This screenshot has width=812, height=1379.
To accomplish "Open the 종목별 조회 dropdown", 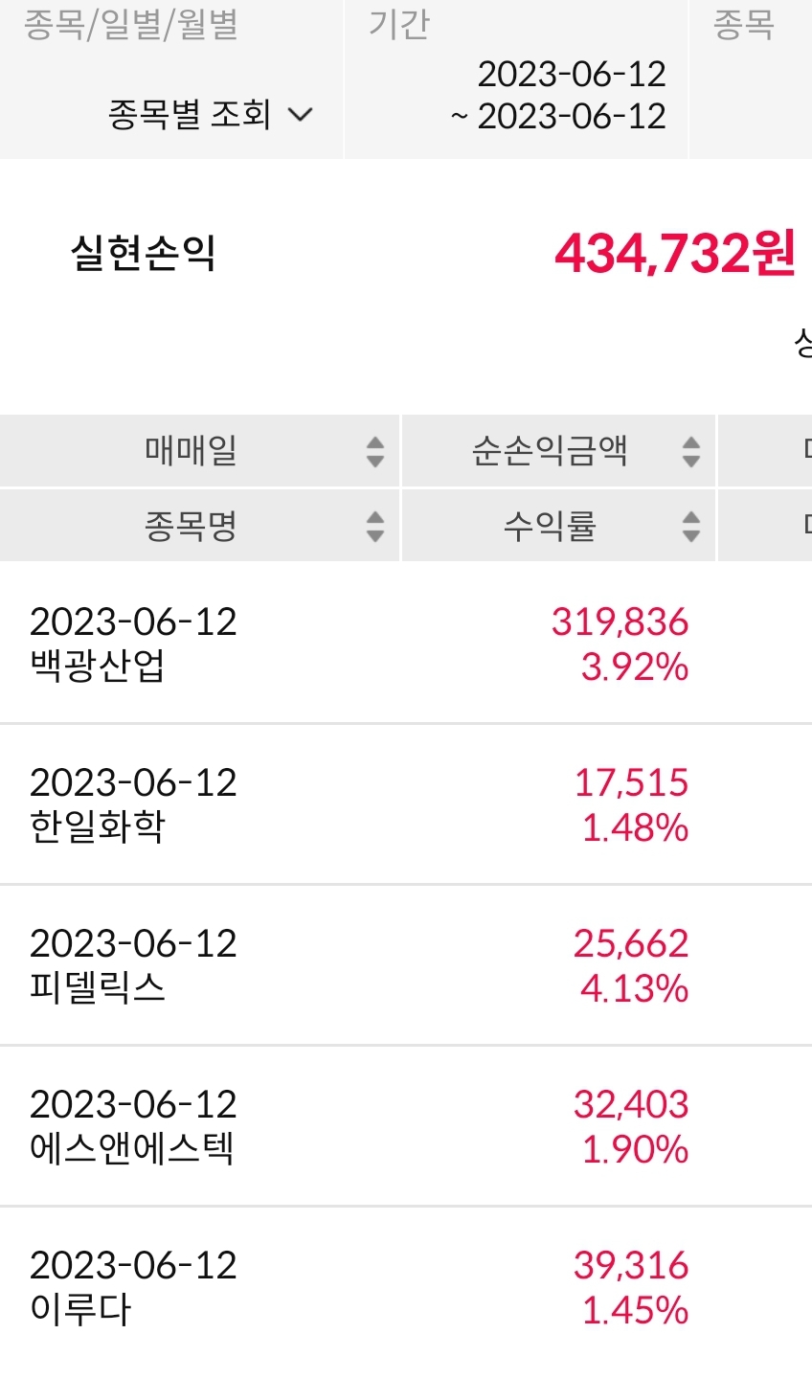I will [x=190, y=115].
